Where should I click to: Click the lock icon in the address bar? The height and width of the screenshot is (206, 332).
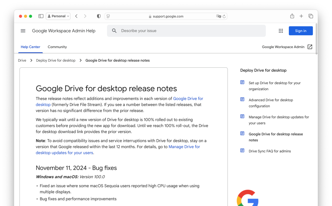tap(150, 16)
